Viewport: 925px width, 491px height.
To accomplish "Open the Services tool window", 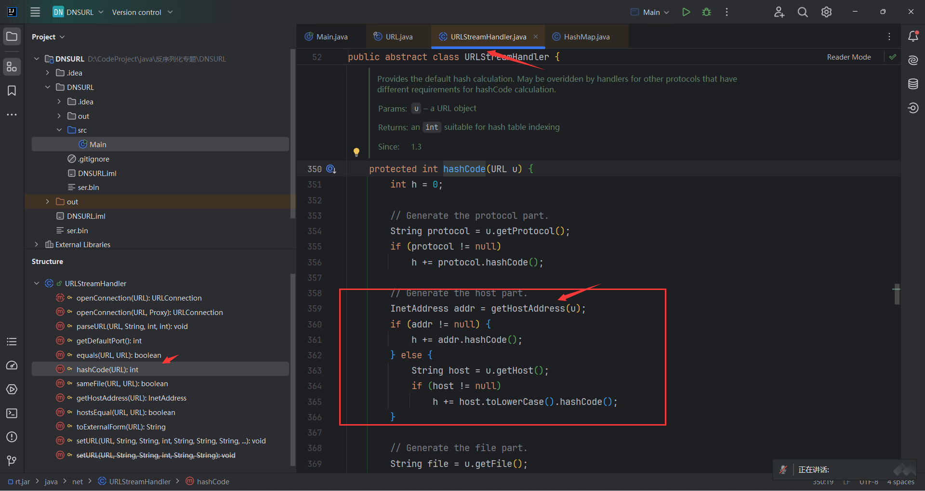I will pyautogui.click(x=12, y=389).
